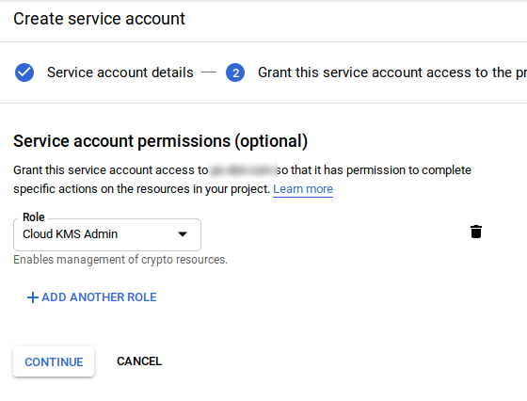527x401 pixels.
Task: Click the role description helper text
Action: (120, 260)
